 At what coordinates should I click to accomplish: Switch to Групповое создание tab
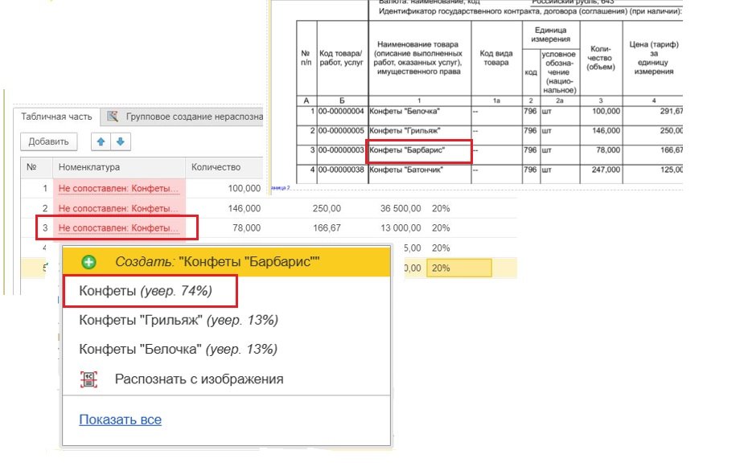click(193, 117)
